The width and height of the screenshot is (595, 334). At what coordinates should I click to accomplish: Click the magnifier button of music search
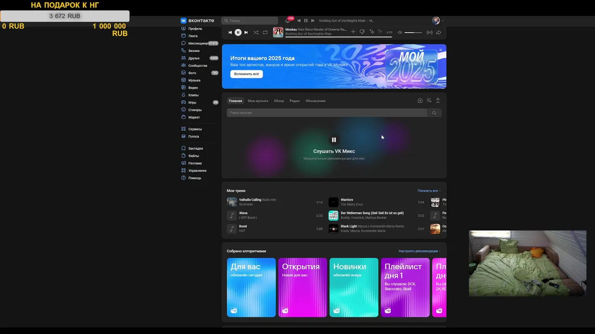click(434, 113)
